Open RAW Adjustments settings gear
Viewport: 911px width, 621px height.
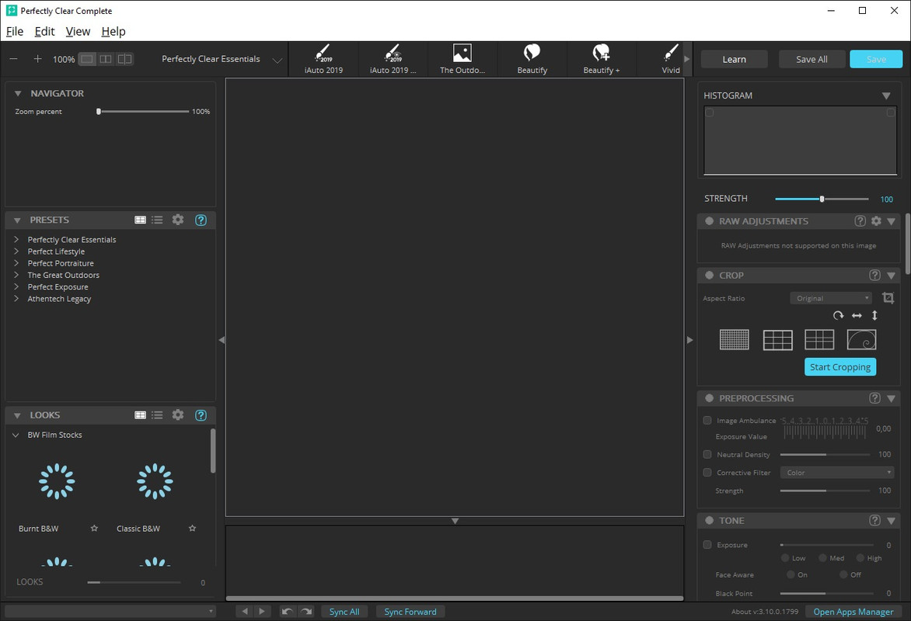pyautogui.click(x=876, y=220)
